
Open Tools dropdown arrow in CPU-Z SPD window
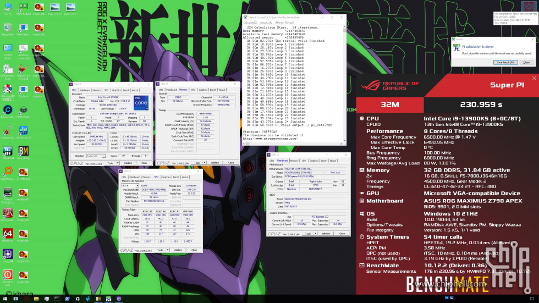(x=167, y=250)
